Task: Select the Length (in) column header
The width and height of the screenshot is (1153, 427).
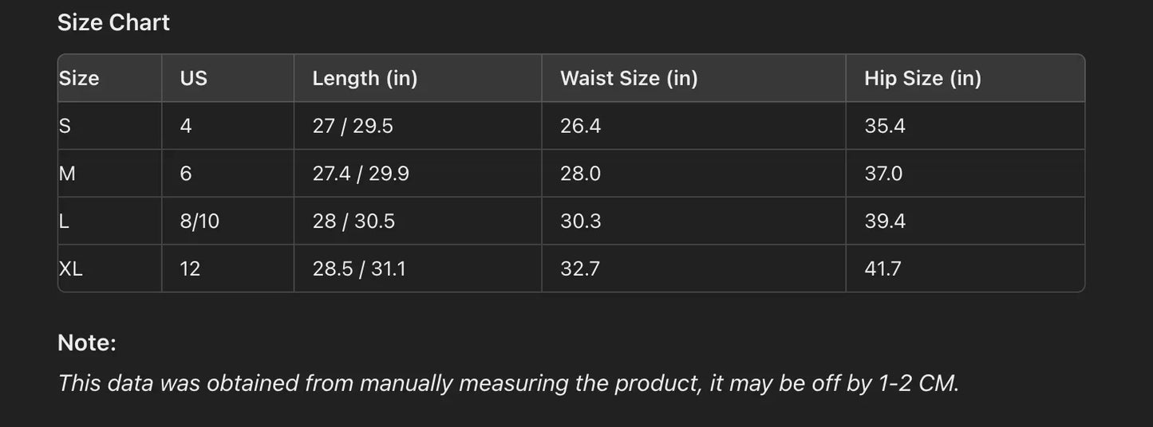Action: [x=365, y=78]
